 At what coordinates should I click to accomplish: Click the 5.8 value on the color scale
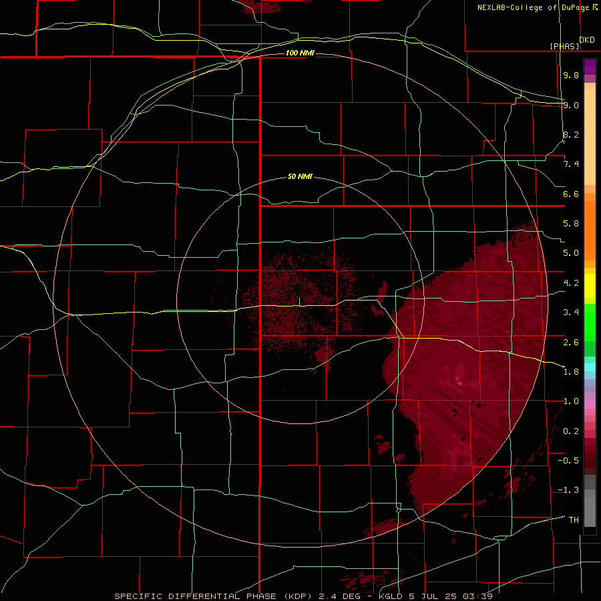571,224
